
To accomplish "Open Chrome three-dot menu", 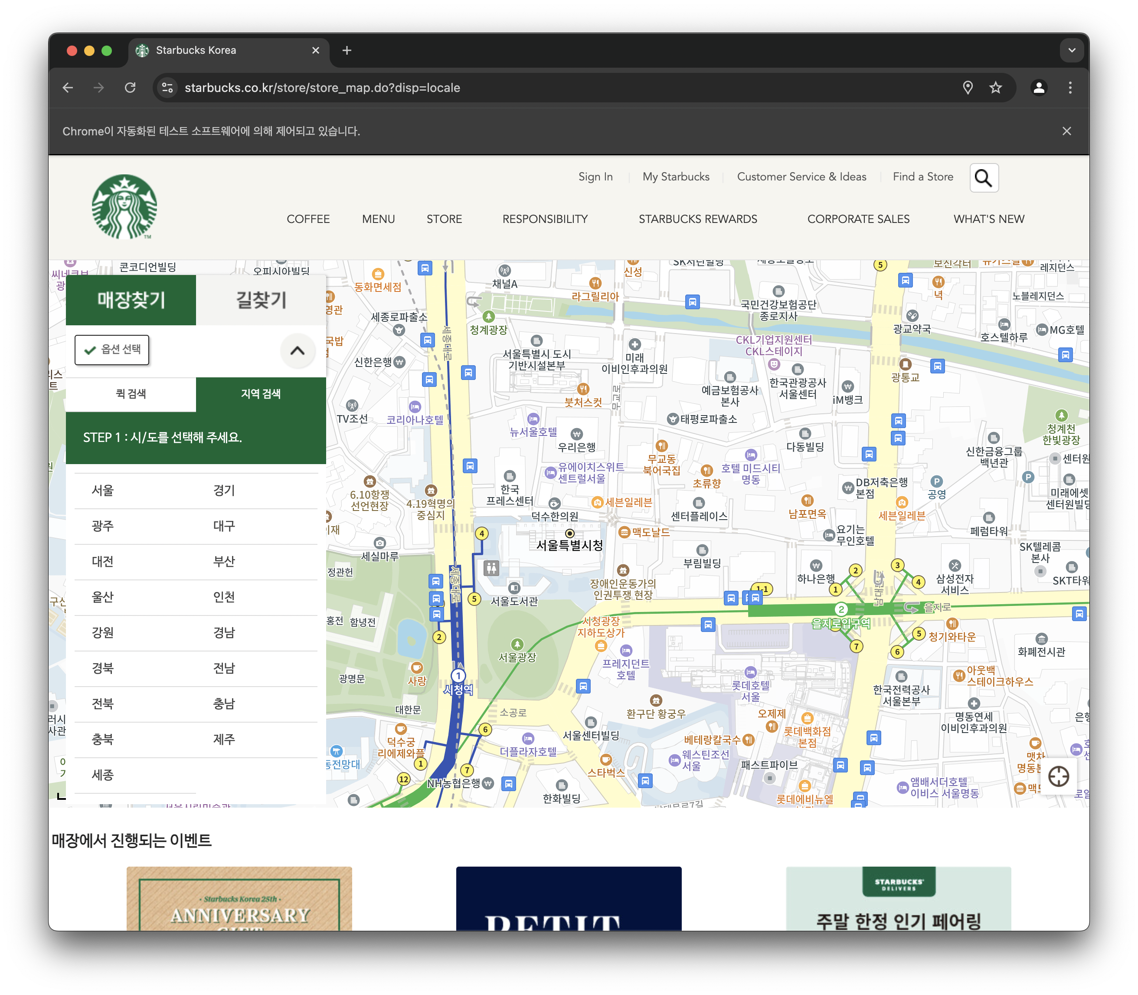I will pos(1070,88).
